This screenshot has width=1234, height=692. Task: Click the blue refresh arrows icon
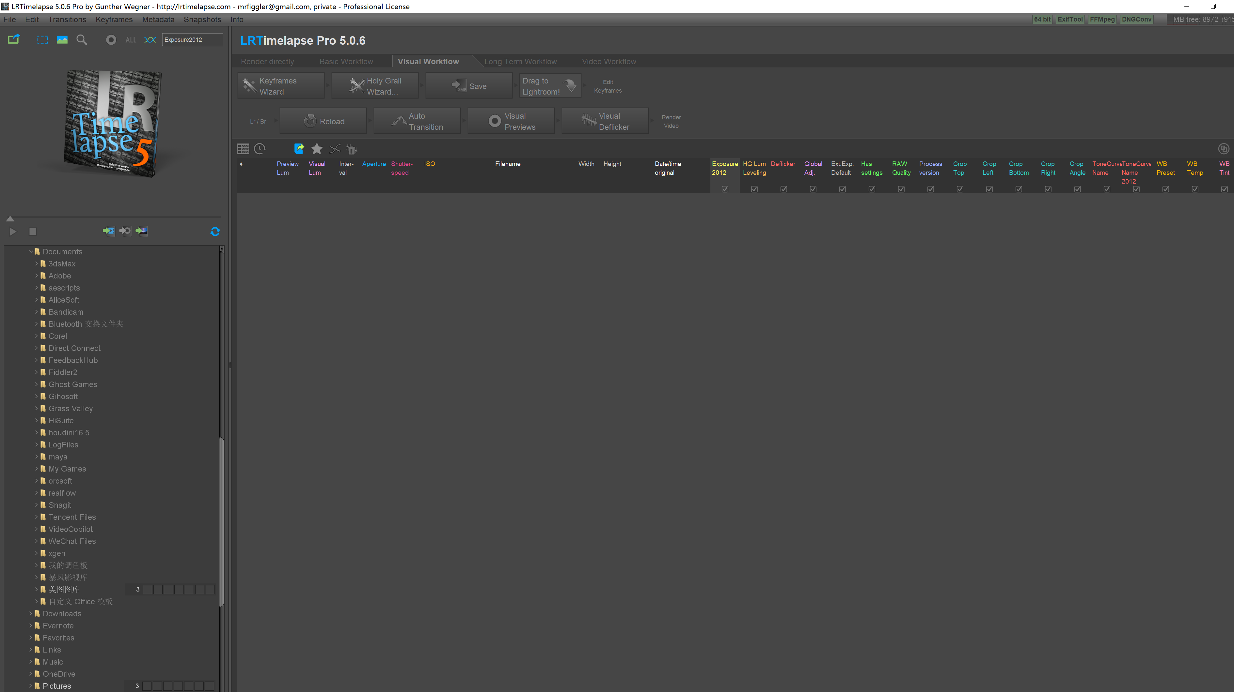[215, 232]
